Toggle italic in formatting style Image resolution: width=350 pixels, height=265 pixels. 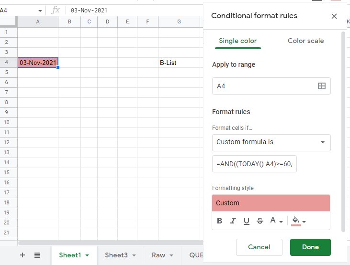tap(233, 221)
